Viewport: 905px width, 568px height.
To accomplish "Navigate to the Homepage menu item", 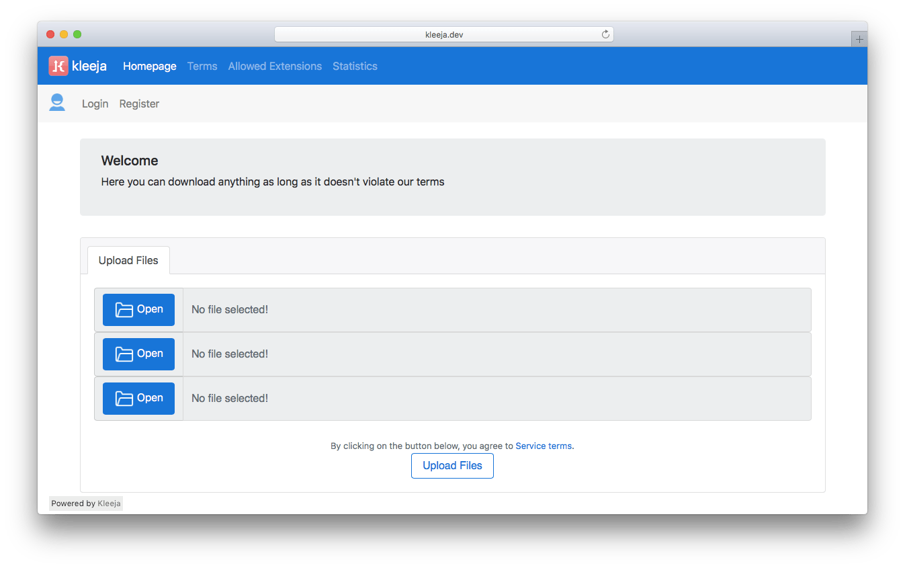I will [x=149, y=66].
